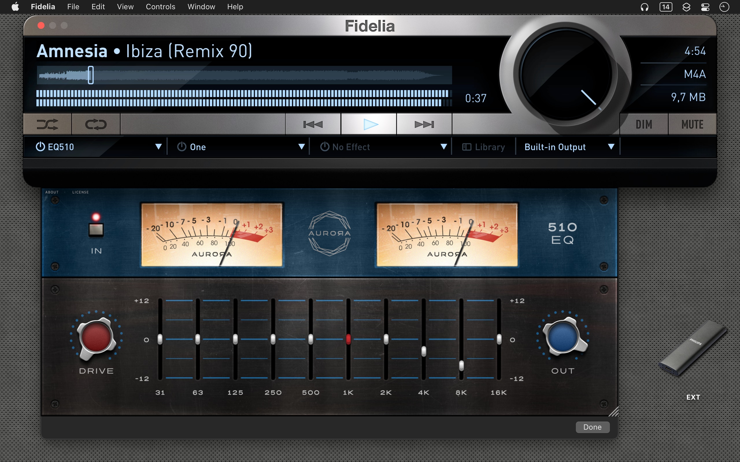Image resolution: width=740 pixels, height=462 pixels.
Task: Open the One effect dropdown arrow
Action: 301,147
